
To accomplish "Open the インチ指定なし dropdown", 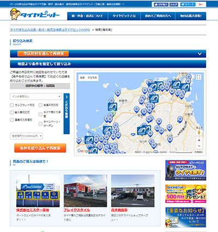I will 36,97.
